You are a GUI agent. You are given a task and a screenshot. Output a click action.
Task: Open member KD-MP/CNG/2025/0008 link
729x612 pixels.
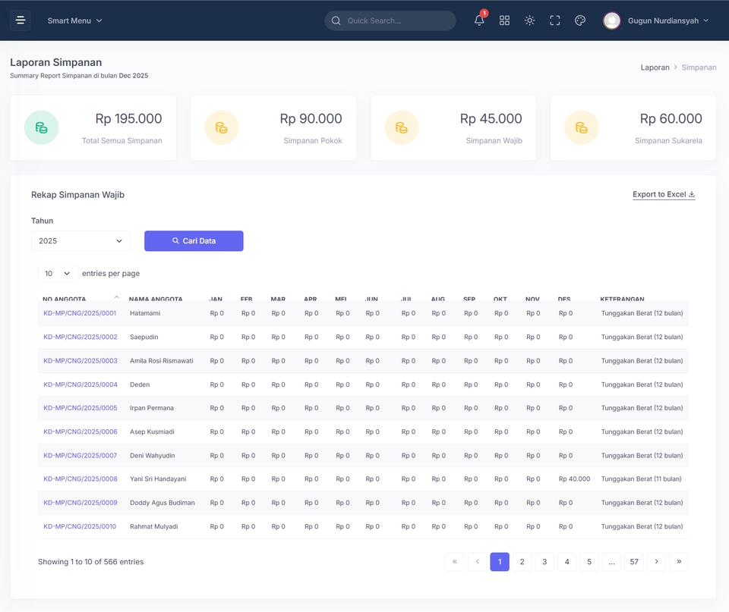point(80,479)
